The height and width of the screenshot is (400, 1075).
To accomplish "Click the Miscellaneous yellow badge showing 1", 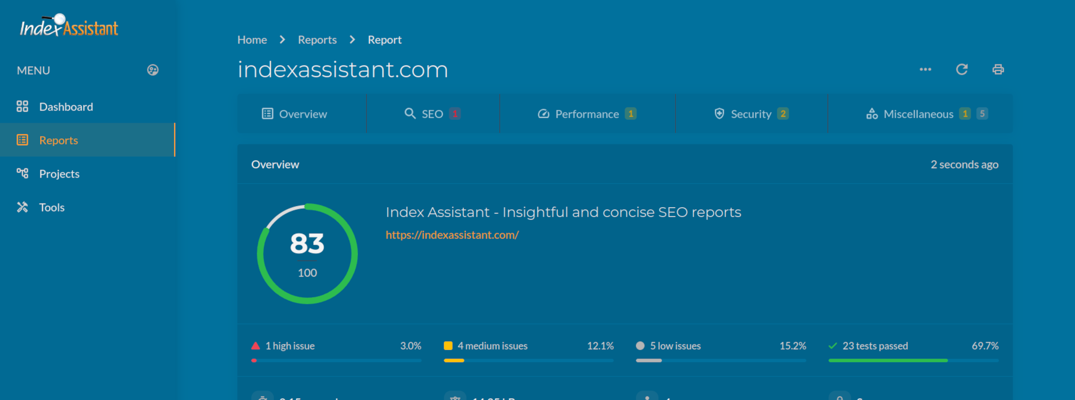I will pos(965,114).
